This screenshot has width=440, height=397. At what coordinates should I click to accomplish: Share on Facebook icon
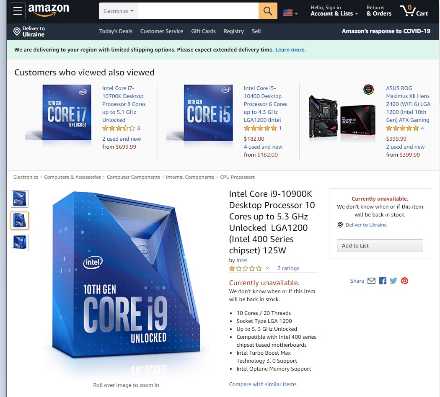pos(383,281)
